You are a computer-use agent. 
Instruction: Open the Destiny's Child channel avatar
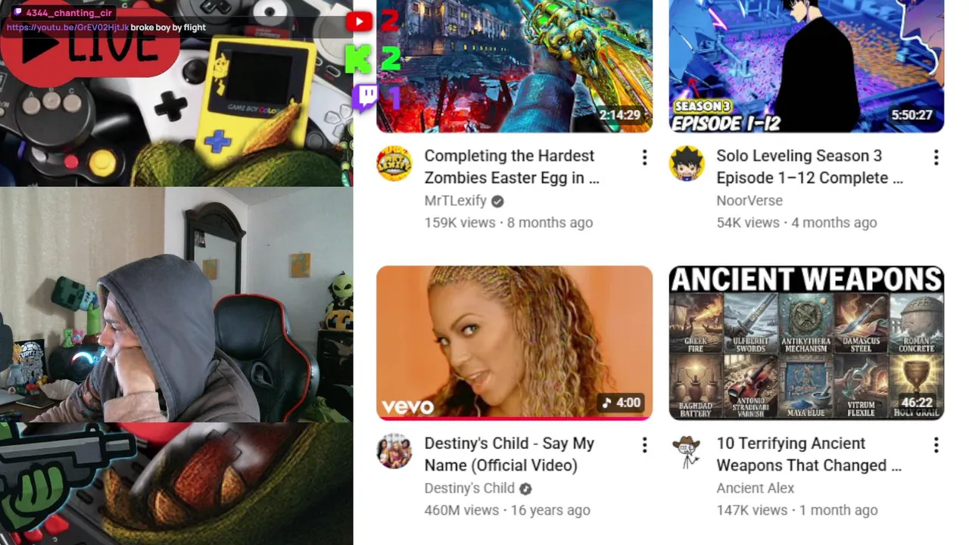(394, 451)
